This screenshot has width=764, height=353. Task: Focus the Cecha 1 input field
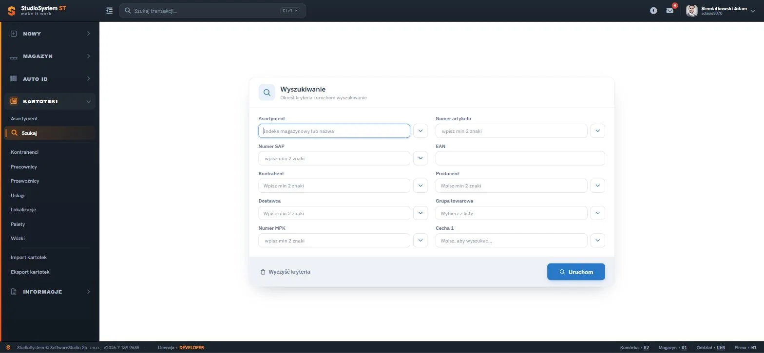tap(512, 240)
